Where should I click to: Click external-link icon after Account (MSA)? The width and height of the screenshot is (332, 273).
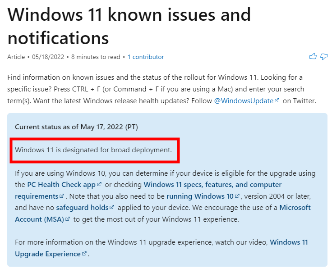pyautogui.click(x=68, y=219)
